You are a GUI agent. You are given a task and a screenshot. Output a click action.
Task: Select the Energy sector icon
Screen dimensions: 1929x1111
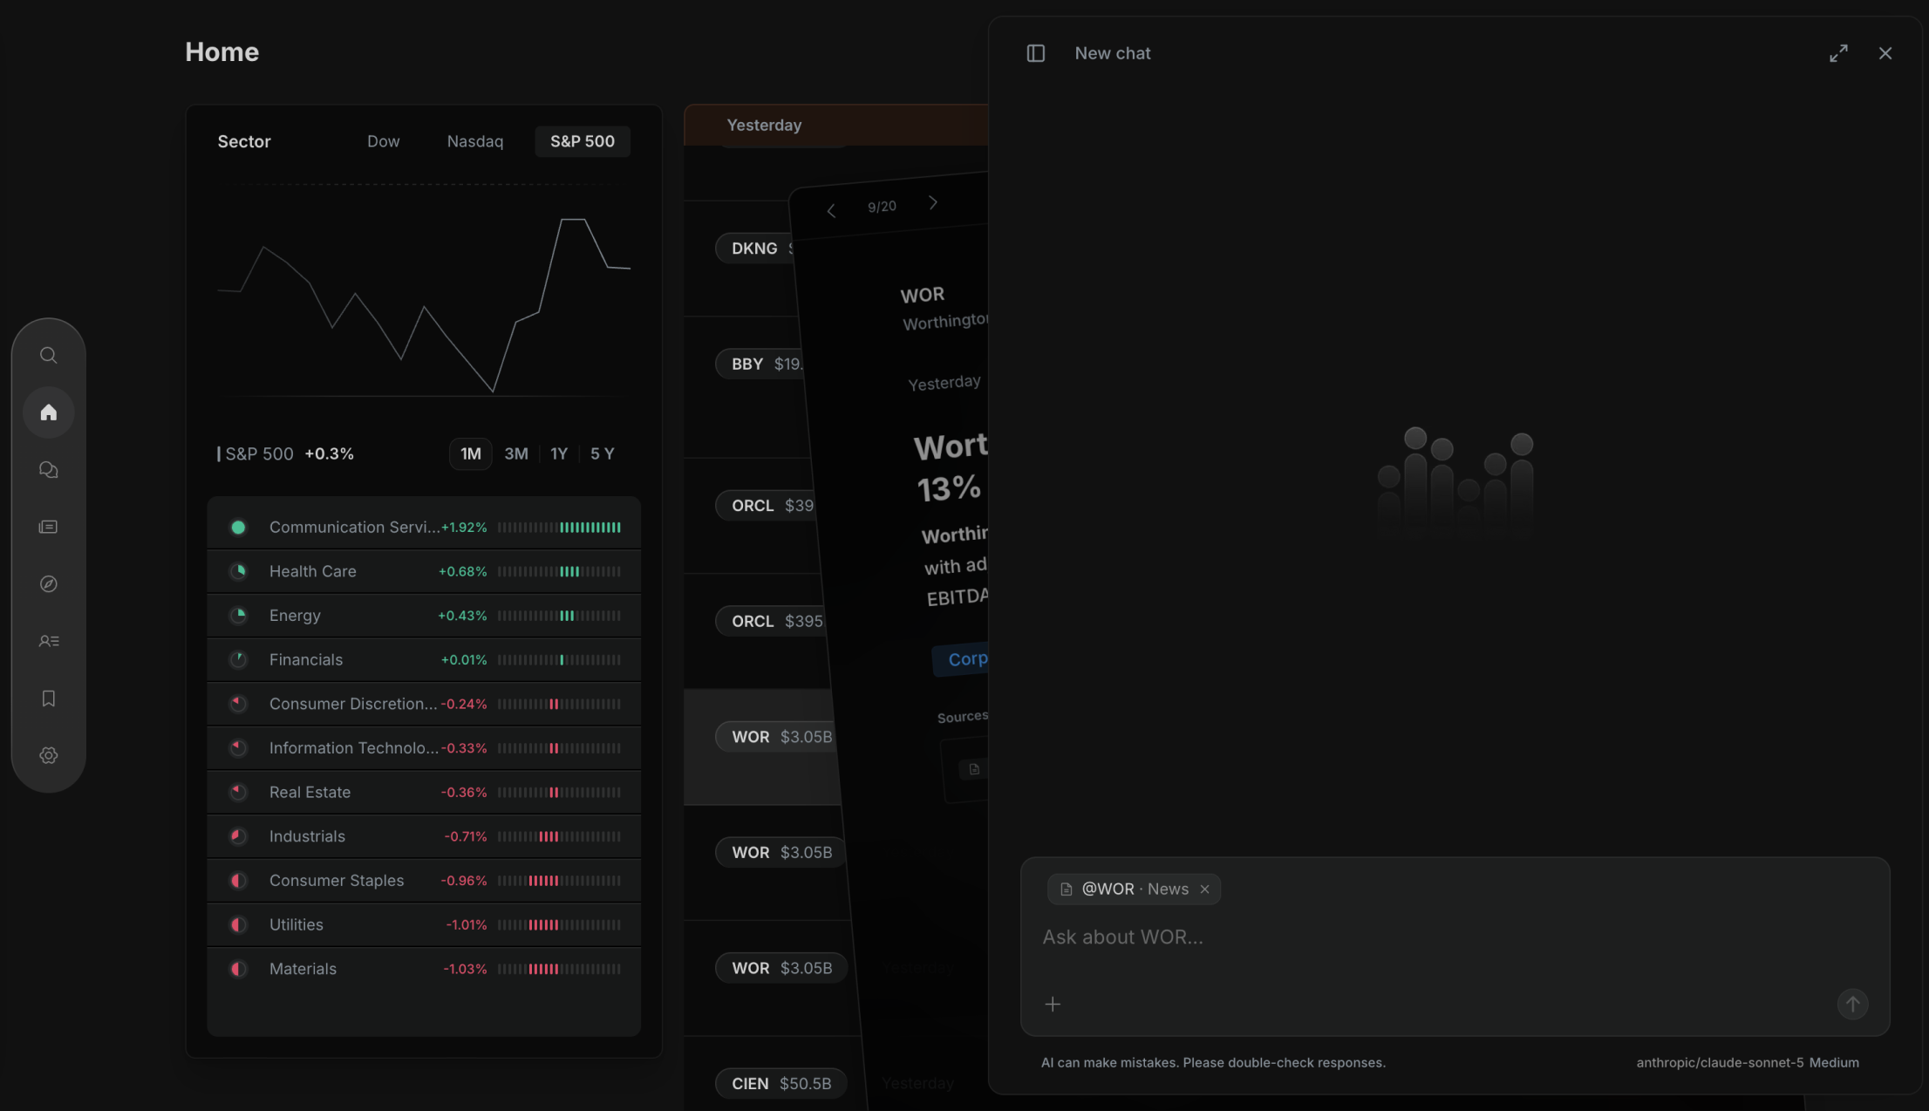coord(238,616)
